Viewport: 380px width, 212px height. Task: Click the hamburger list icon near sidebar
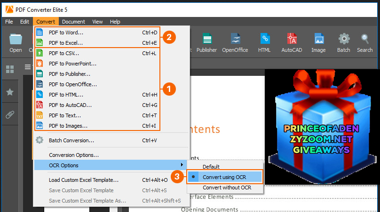click(x=28, y=67)
